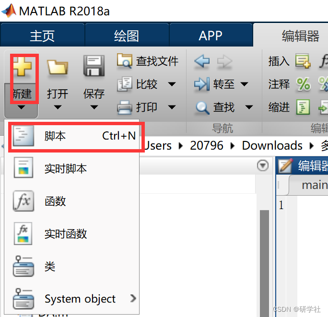
Task: Click the 查找文件 label
Action: click(x=157, y=61)
